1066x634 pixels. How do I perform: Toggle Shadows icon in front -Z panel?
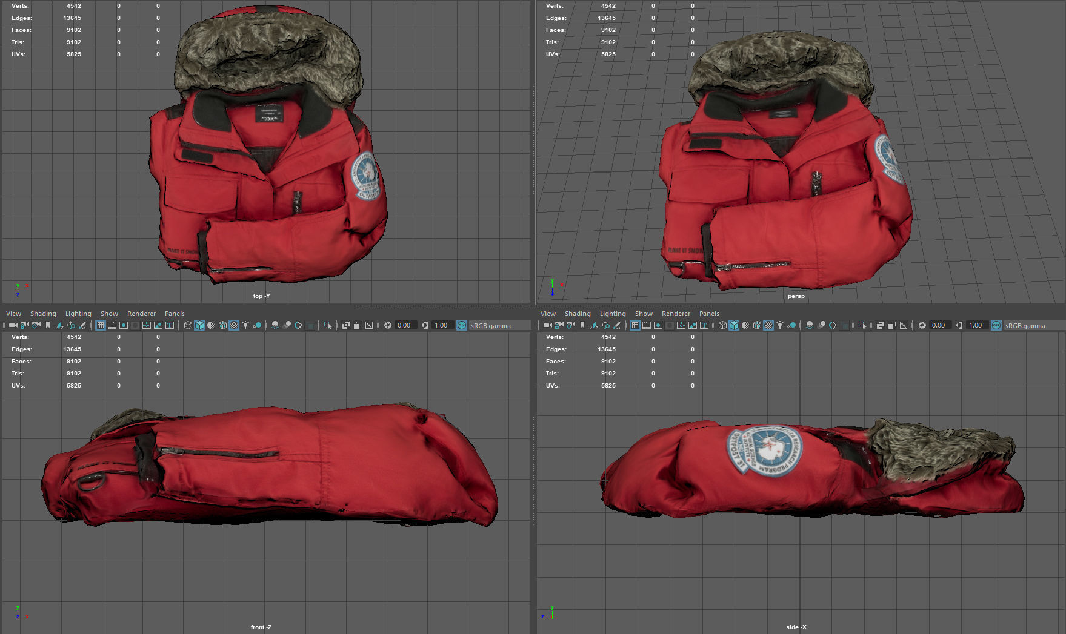point(257,325)
